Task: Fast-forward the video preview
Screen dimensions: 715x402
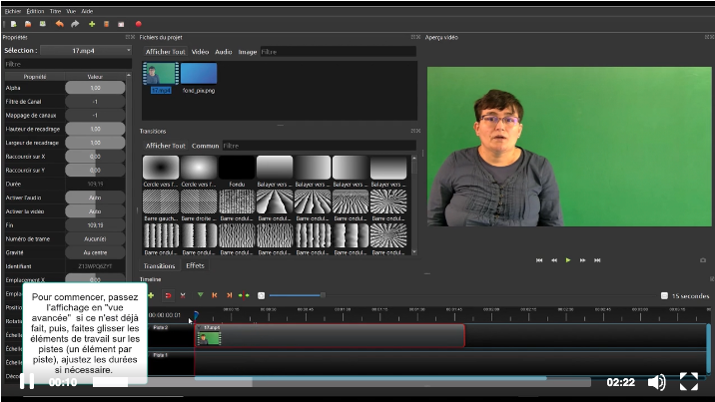Action: (x=583, y=260)
